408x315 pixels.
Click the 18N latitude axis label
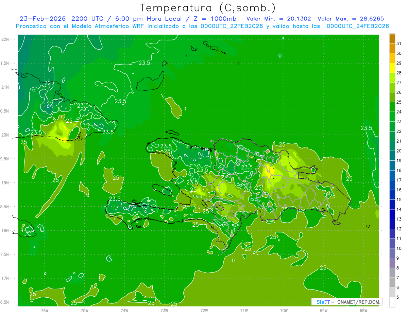[5, 230]
